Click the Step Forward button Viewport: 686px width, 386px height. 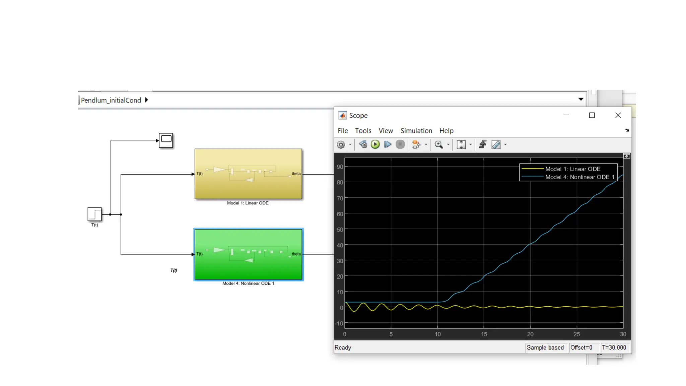tap(388, 144)
